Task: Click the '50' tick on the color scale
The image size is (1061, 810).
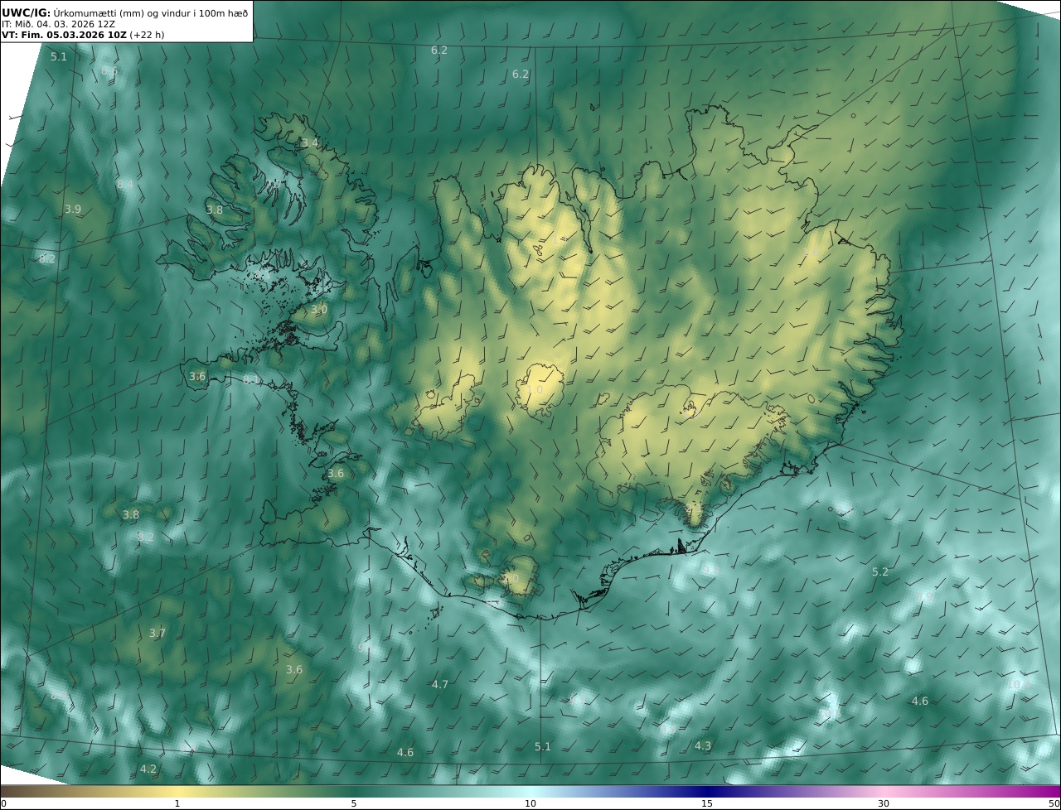Action: click(x=1054, y=803)
